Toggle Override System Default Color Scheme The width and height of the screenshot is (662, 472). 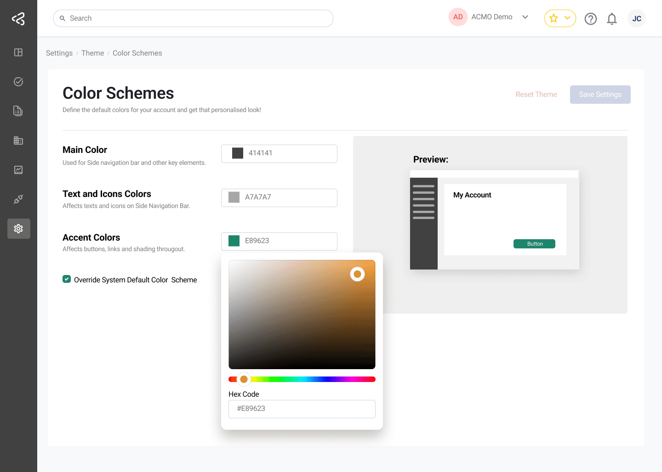tap(67, 279)
